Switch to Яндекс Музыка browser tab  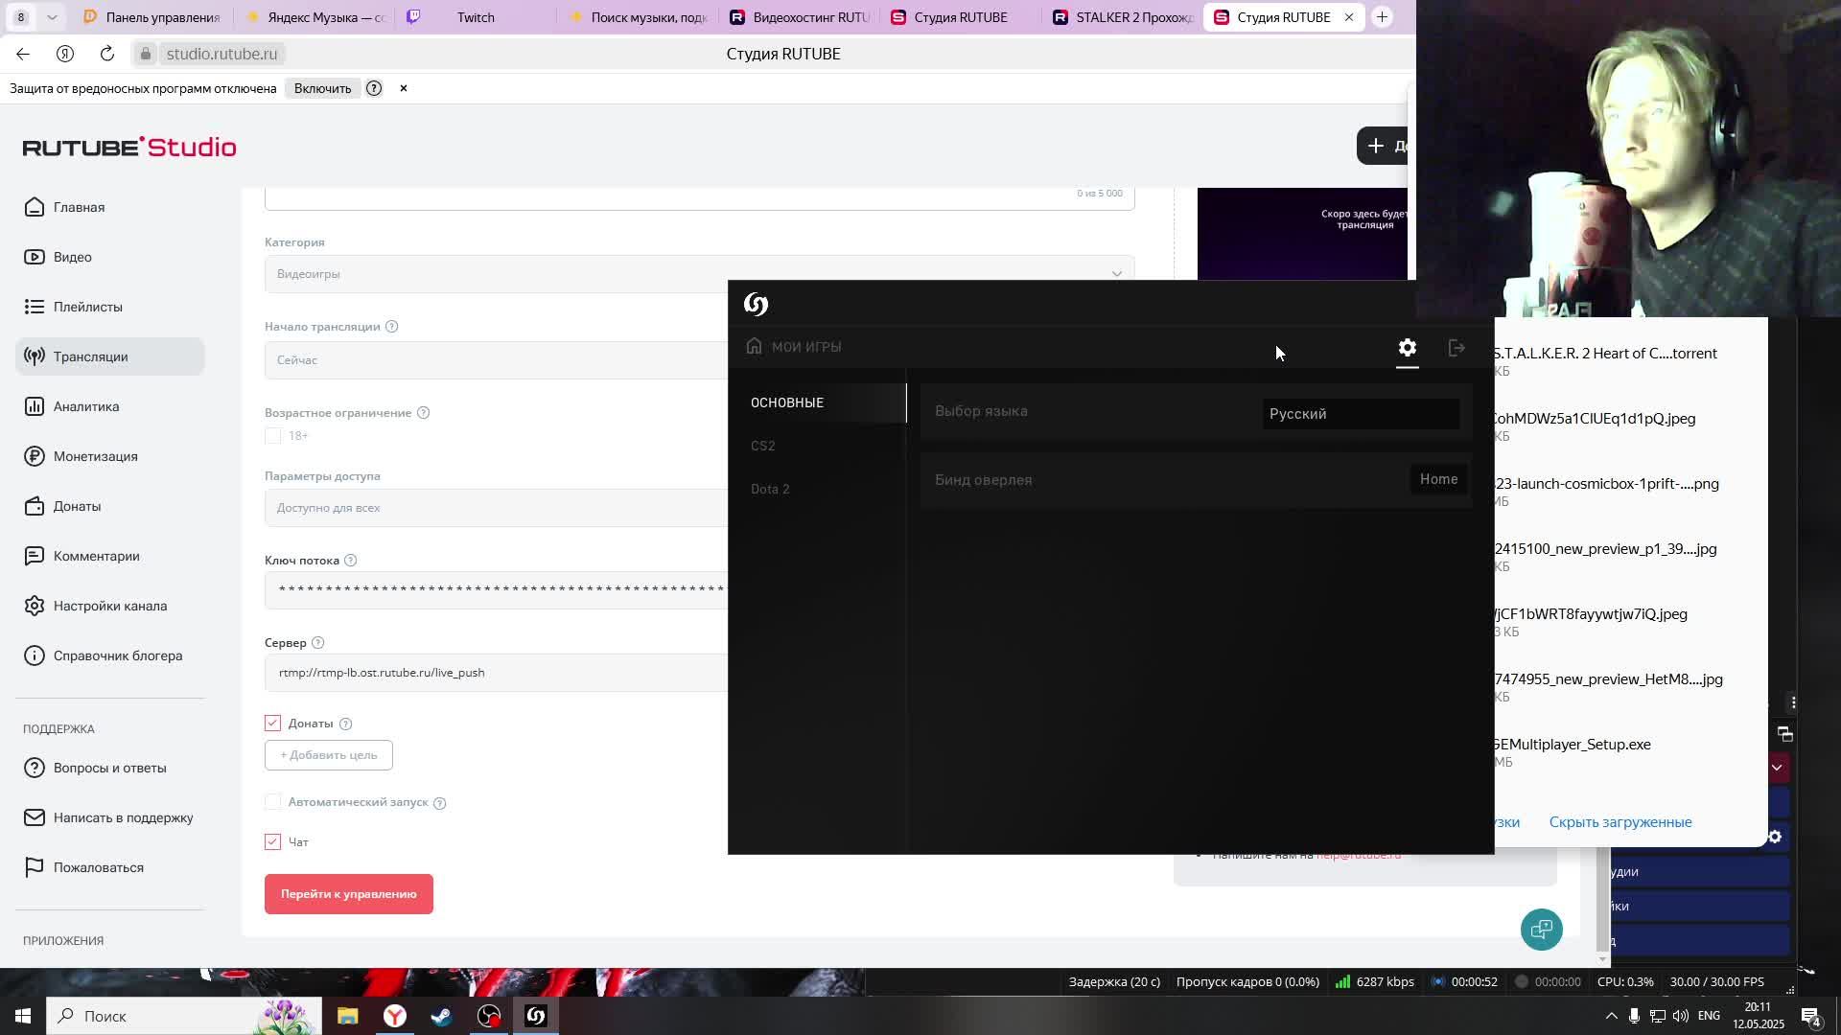point(315,17)
